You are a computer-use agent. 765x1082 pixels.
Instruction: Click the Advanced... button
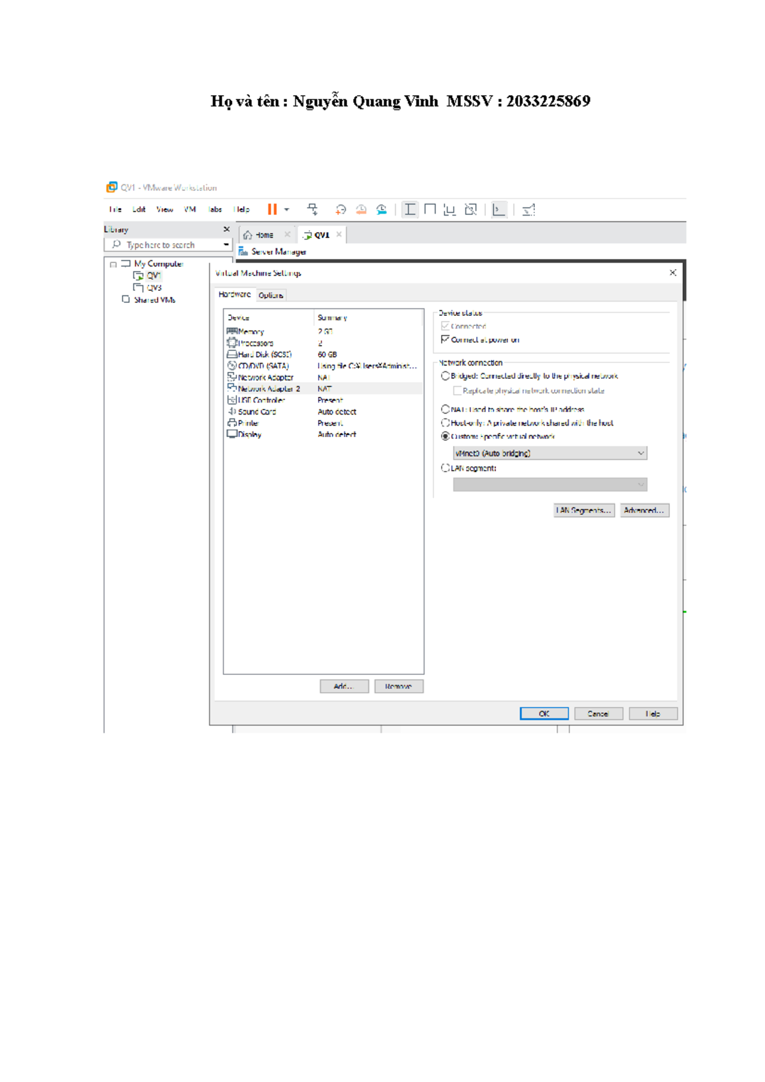645,510
